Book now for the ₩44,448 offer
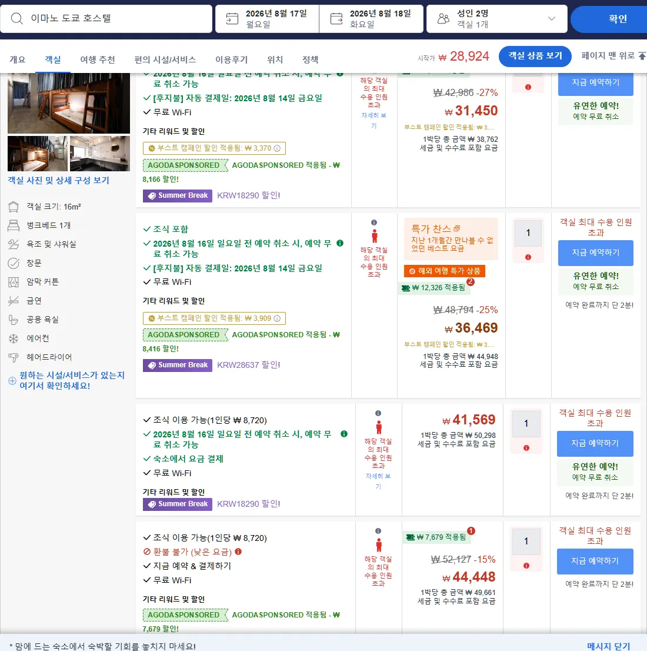Image resolution: width=647 pixels, height=651 pixels. point(595,561)
